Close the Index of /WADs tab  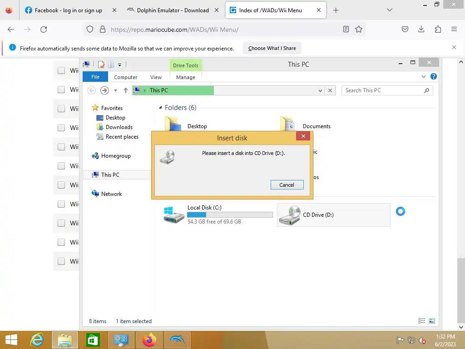[319, 10]
